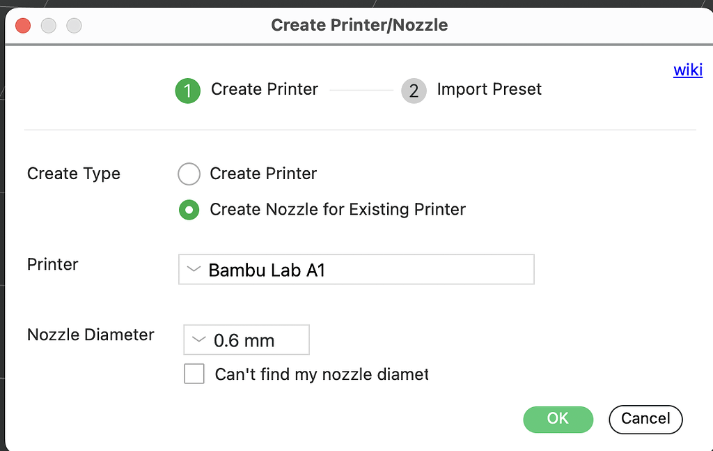Go to the Create Printer step label
The image size is (713, 451).
pos(265,89)
